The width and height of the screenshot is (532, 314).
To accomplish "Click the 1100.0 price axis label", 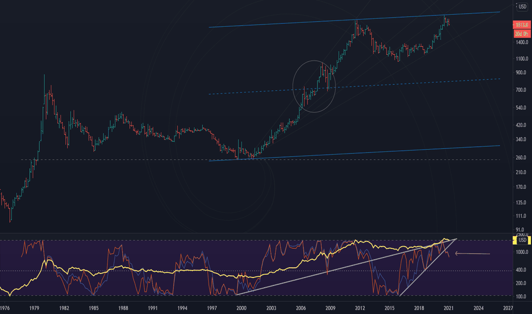I will pyautogui.click(x=522, y=58).
